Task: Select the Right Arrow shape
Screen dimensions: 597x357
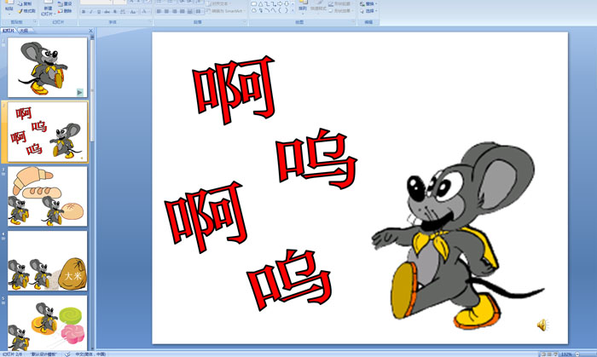Action: pos(280,3)
